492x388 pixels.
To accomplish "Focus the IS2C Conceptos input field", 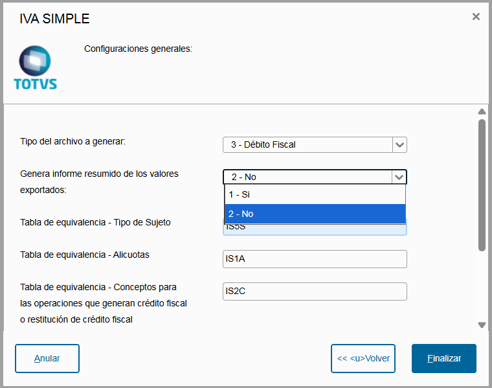I will coord(315,291).
